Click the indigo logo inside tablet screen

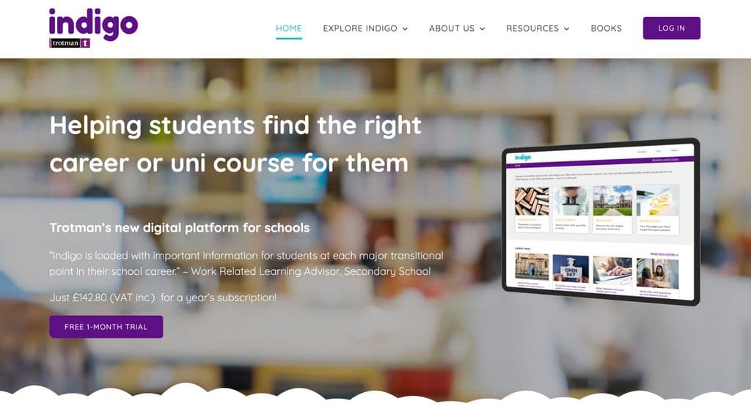click(x=522, y=157)
